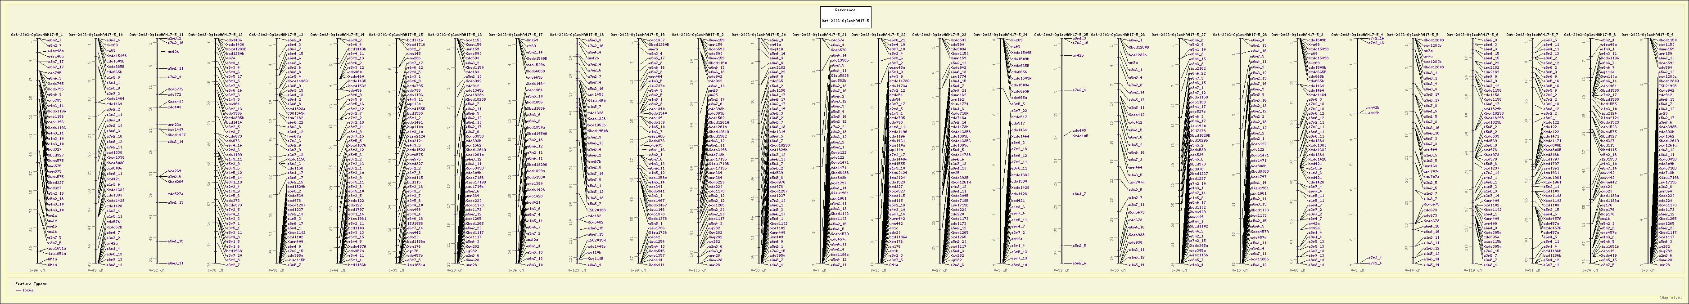
Task: Click the e8n3_3 marker atop map 5_25
Action: point(1079,39)
